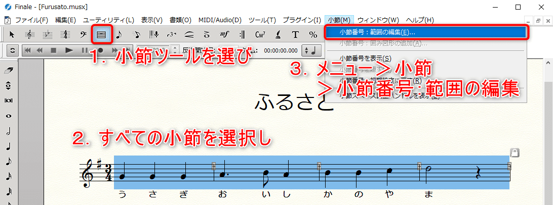Select the whole note duration
This screenshot has height=205, width=553.
8,116
